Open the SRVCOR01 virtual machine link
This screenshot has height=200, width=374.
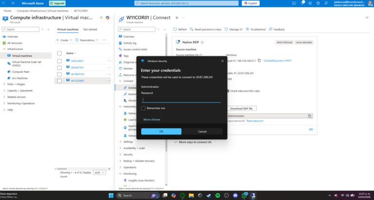pos(77,61)
